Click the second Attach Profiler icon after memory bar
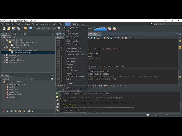Image resolution: width=182 pixels, height=136 pixels. [x=114, y=29]
